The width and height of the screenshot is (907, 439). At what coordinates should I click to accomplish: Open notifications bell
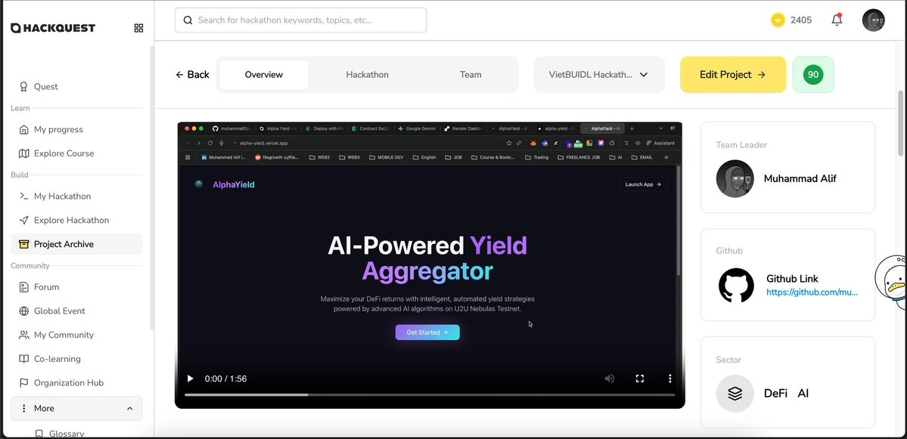pyautogui.click(x=837, y=20)
